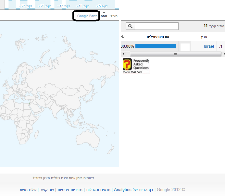This screenshot has height=196, width=225.
Task: Click the שלח משוב send feedback link
Action: coord(28,190)
